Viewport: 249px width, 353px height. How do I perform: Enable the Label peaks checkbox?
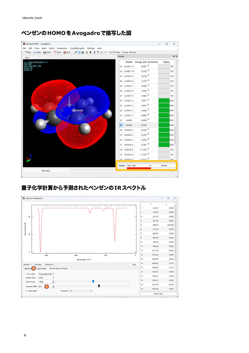click(27, 291)
